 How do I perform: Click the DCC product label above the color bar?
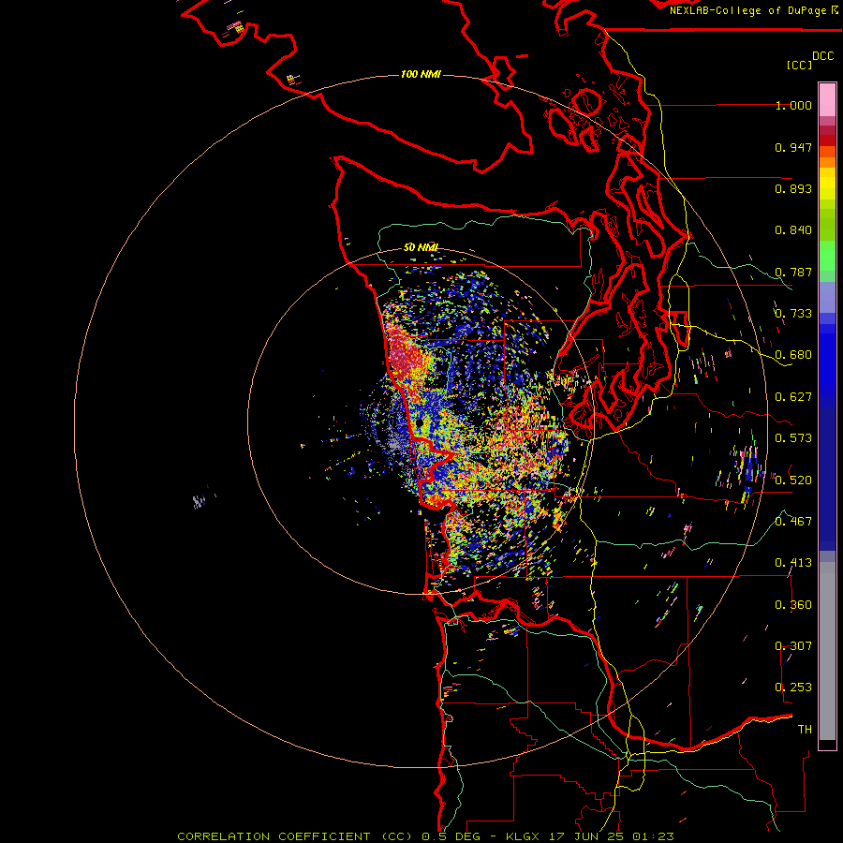point(822,56)
